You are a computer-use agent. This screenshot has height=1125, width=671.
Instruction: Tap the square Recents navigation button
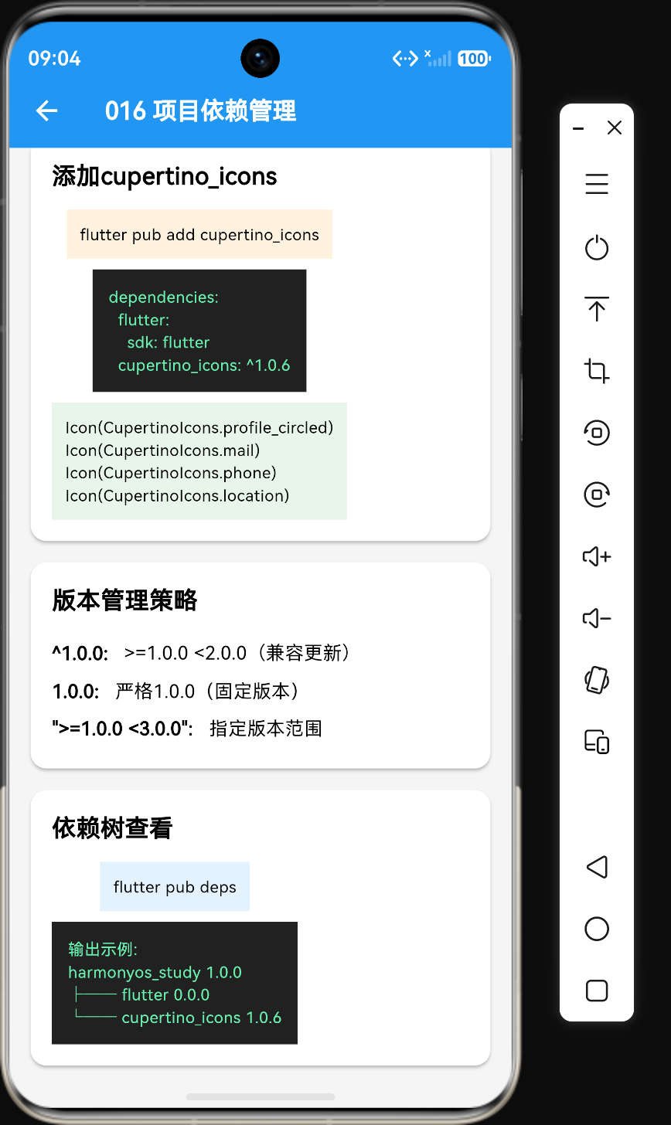click(597, 991)
